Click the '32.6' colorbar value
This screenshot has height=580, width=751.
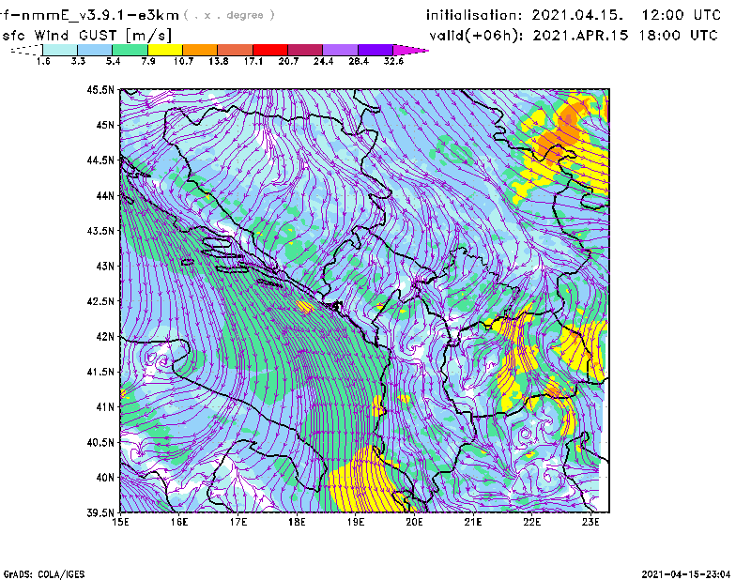point(393,61)
